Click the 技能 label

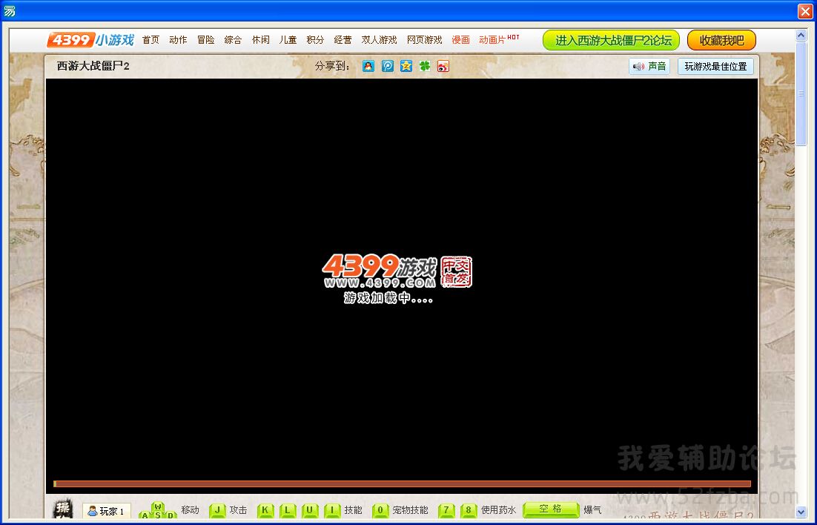354,510
